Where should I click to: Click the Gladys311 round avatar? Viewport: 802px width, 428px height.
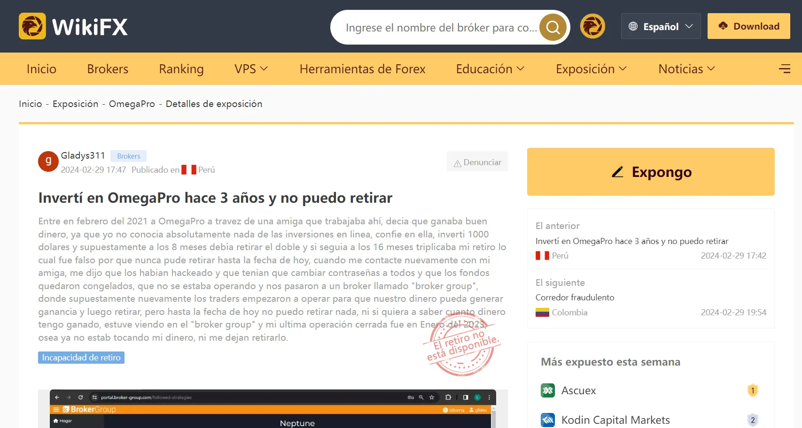(x=48, y=161)
